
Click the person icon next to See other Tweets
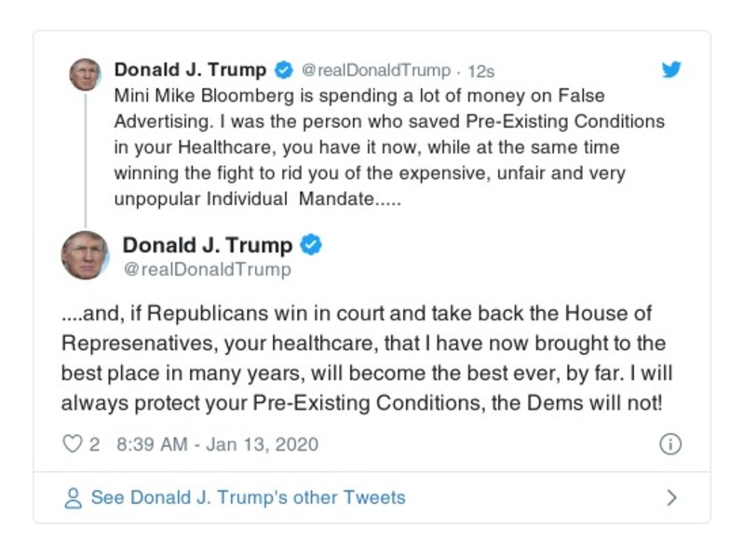click(x=73, y=497)
